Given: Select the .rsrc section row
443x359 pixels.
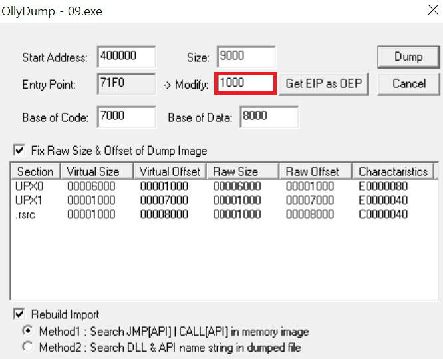Looking at the screenshot, I should point(224,214).
